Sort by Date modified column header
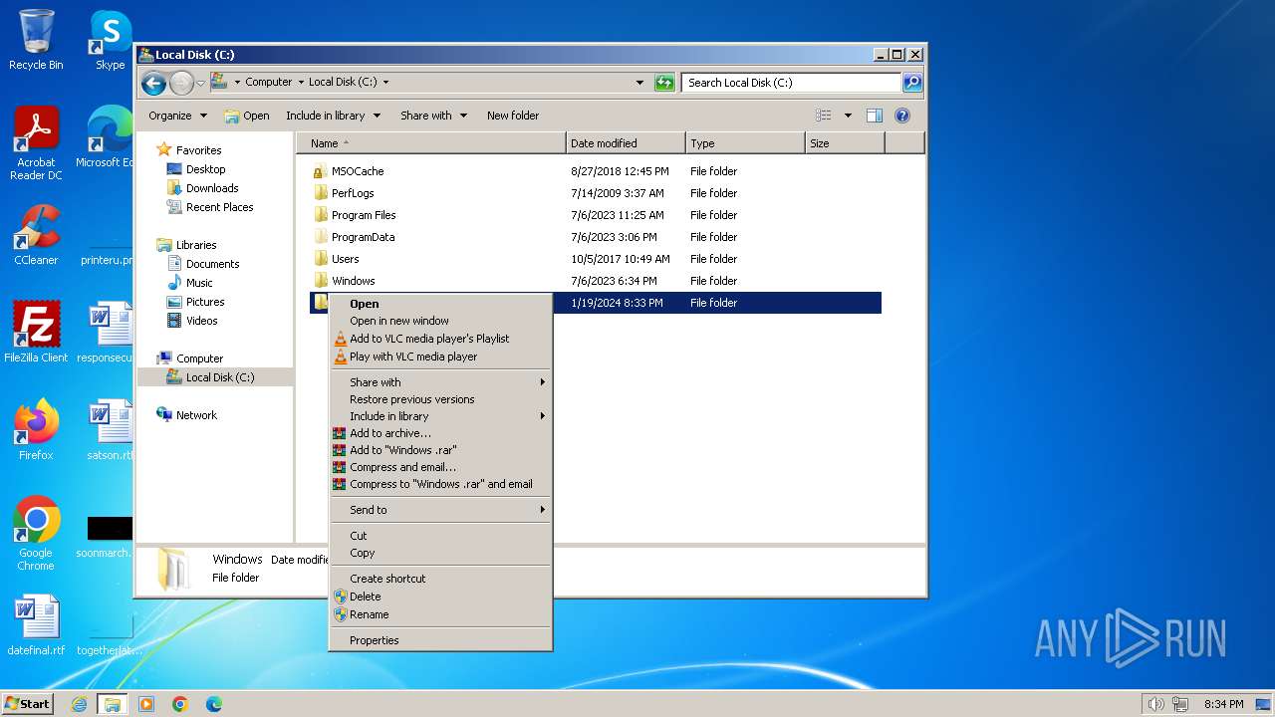Image resolution: width=1275 pixels, height=717 pixels. [626, 143]
